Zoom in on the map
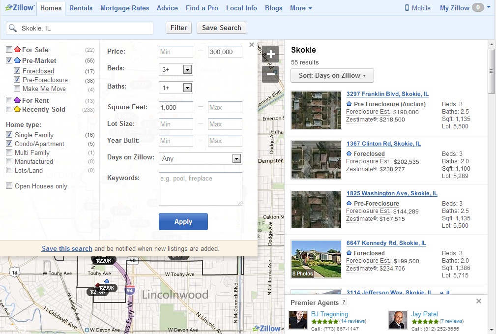496x334 pixels. pyautogui.click(x=270, y=54)
